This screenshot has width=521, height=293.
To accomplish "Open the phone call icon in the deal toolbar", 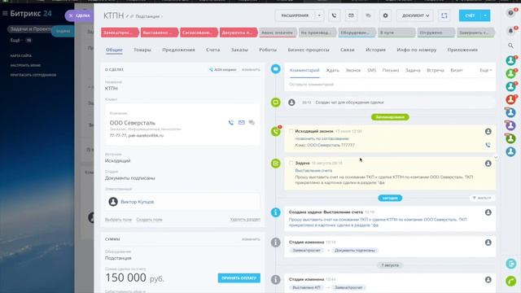I will coord(334,15).
